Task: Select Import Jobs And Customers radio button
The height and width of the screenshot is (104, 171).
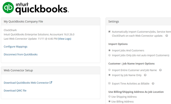Action: point(110,50)
